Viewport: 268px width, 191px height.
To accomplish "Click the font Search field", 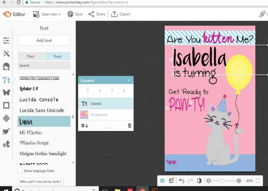I will pyautogui.click(x=44, y=66).
